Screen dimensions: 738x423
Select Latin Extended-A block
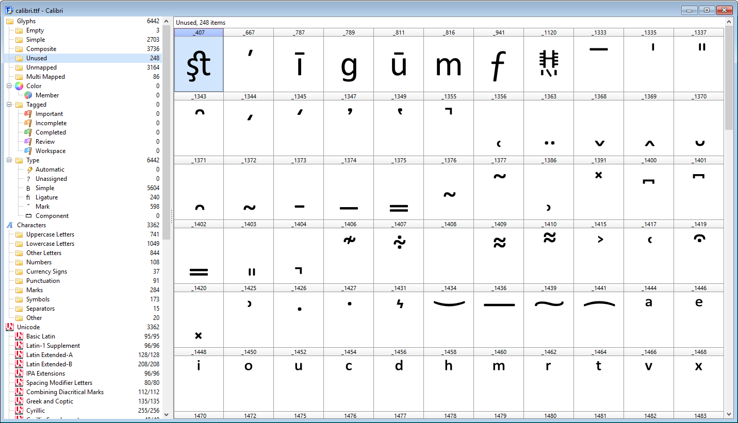[83, 355]
